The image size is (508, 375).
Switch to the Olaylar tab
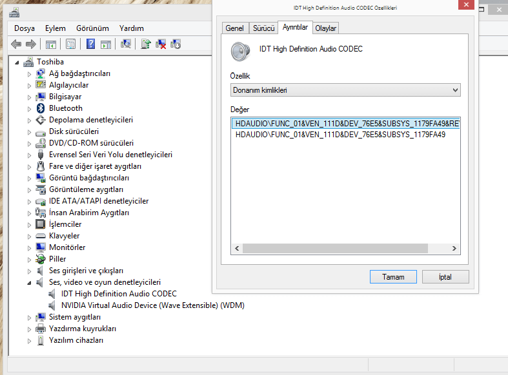click(325, 28)
